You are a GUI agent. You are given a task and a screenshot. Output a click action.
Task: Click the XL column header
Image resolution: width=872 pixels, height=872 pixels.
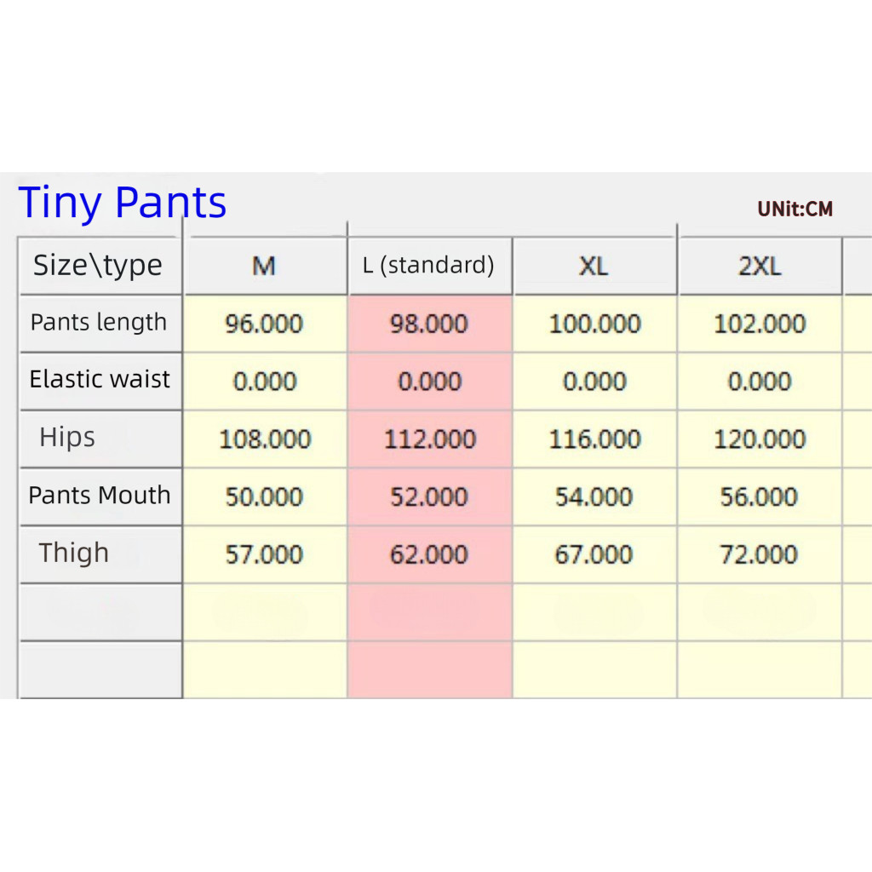(594, 267)
